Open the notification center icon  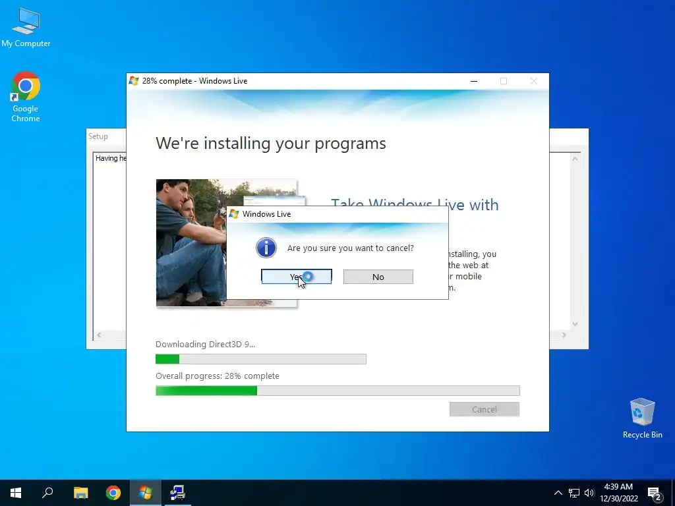point(655,493)
